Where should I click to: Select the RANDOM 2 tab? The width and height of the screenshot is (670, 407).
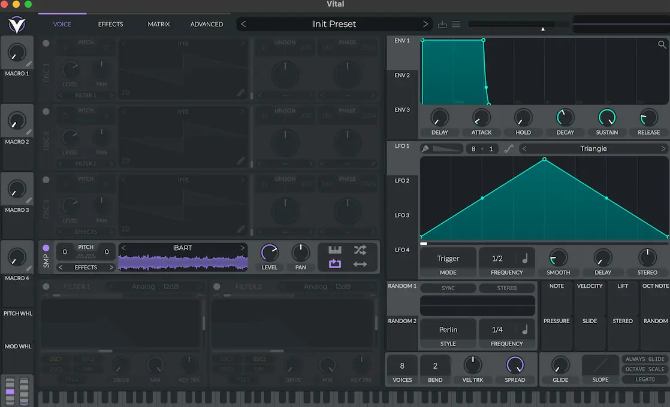tap(402, 321)
